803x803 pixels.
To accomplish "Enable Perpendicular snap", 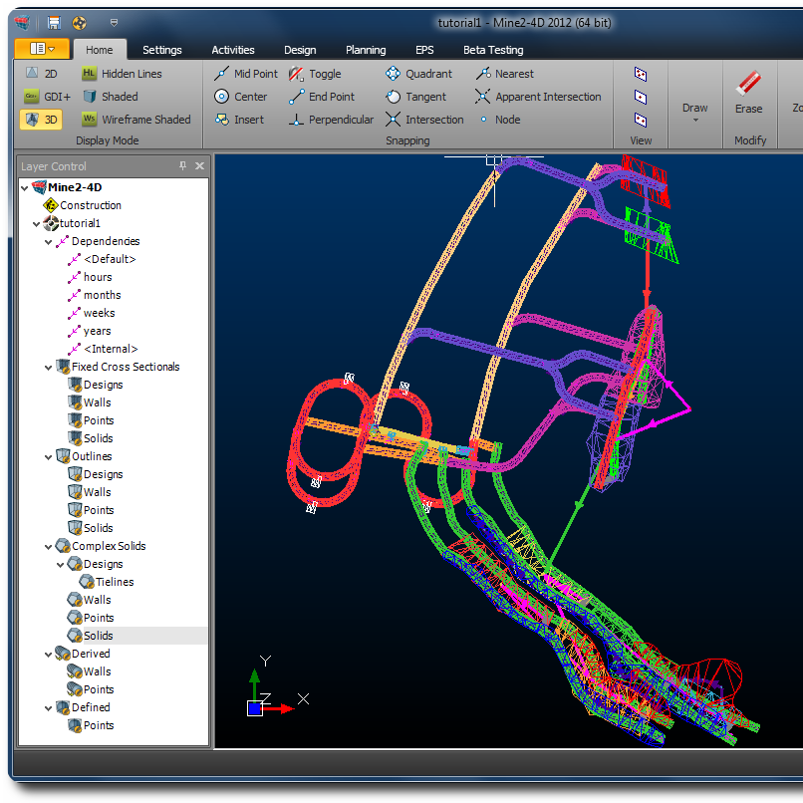I will [331, 120].
